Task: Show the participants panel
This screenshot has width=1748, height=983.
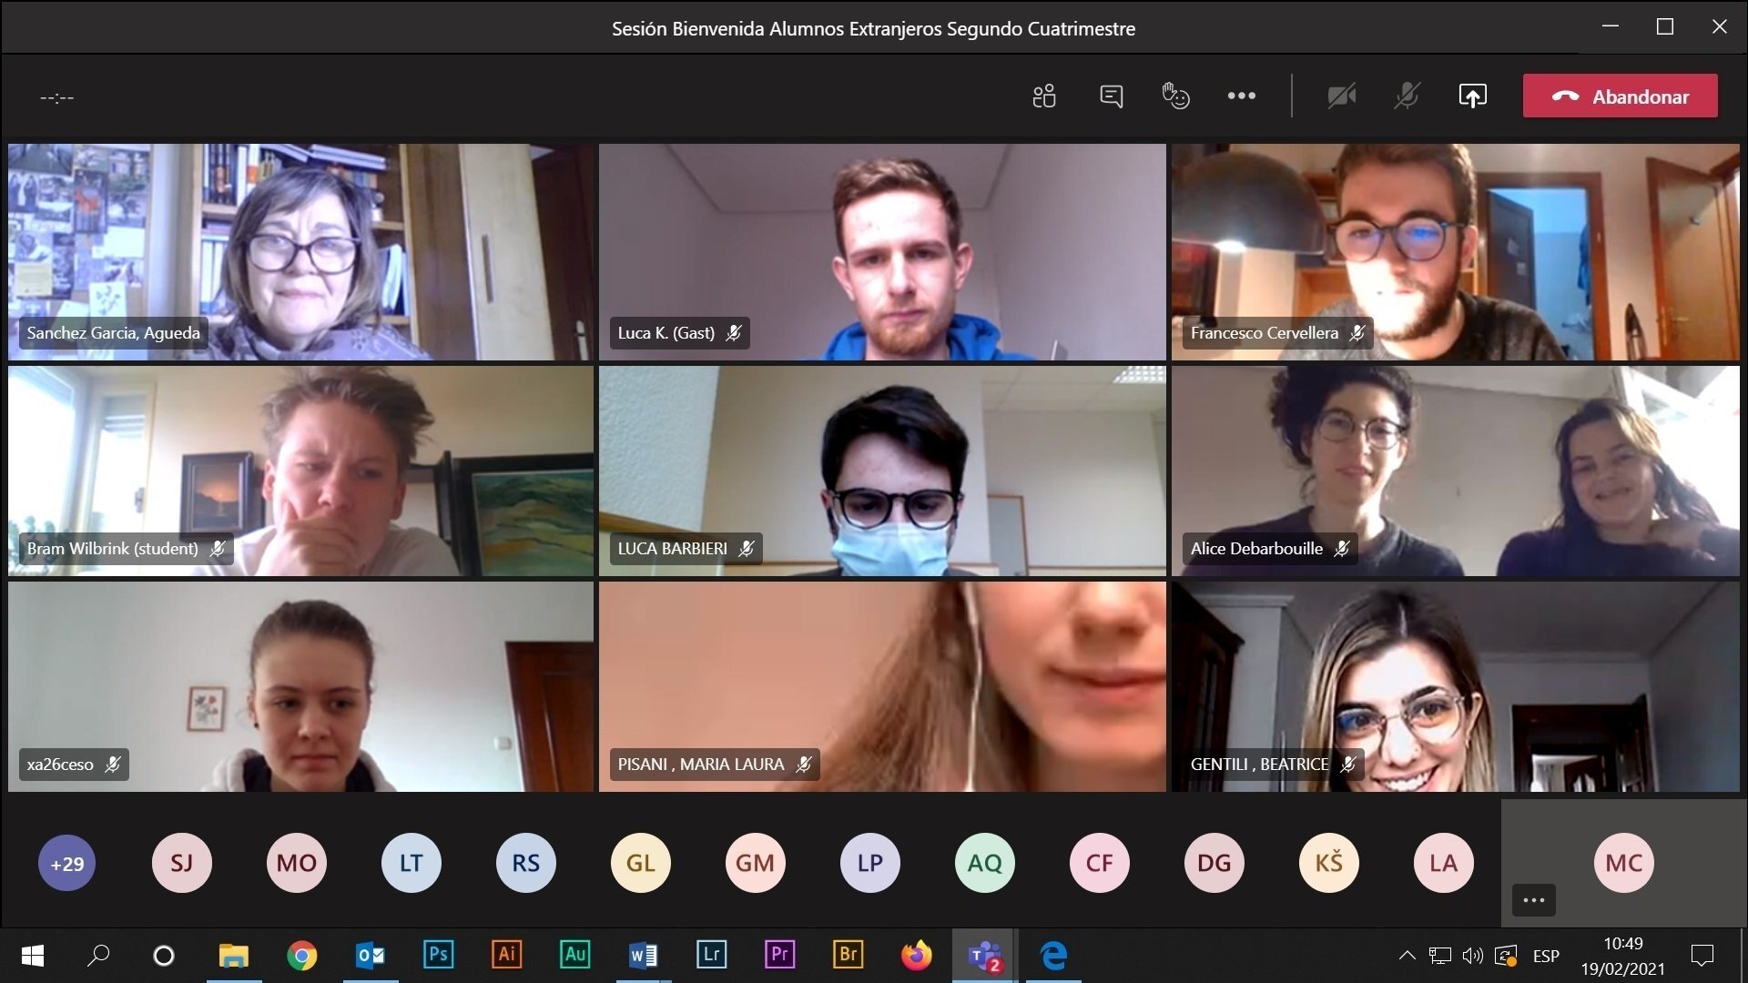Action: click(x=1044, y=96)
